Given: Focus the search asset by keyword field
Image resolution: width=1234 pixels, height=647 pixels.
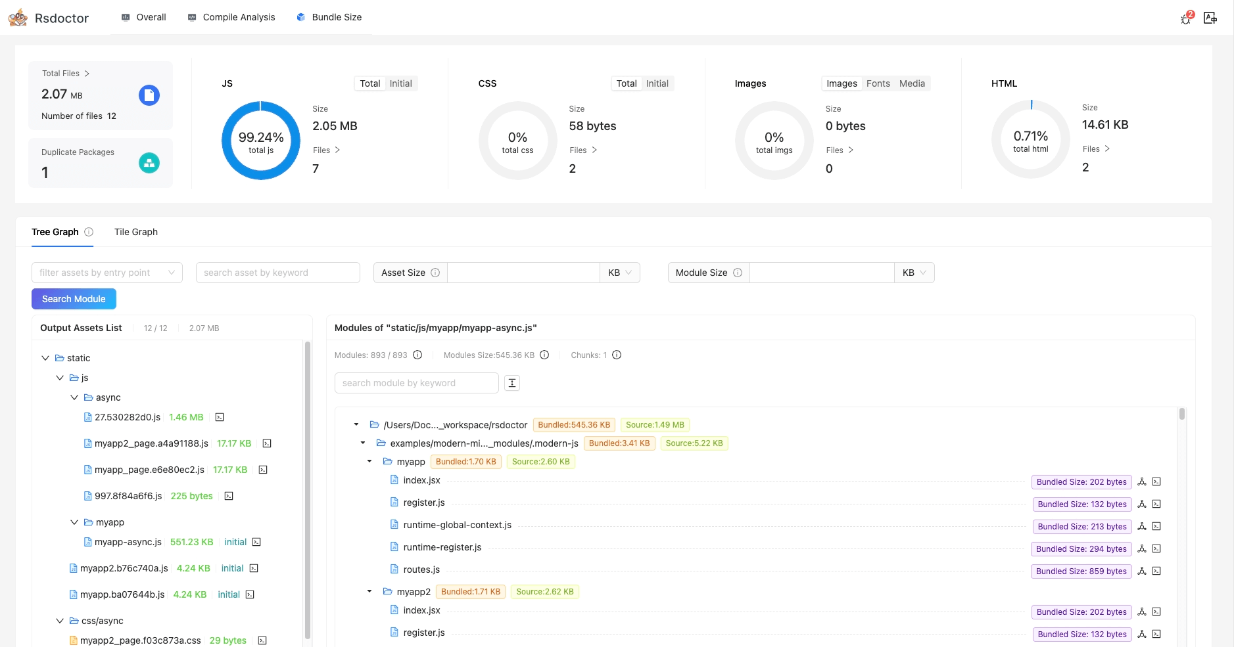Looking at the screenshot, I should pyautogui.click(x=278, y=273).
